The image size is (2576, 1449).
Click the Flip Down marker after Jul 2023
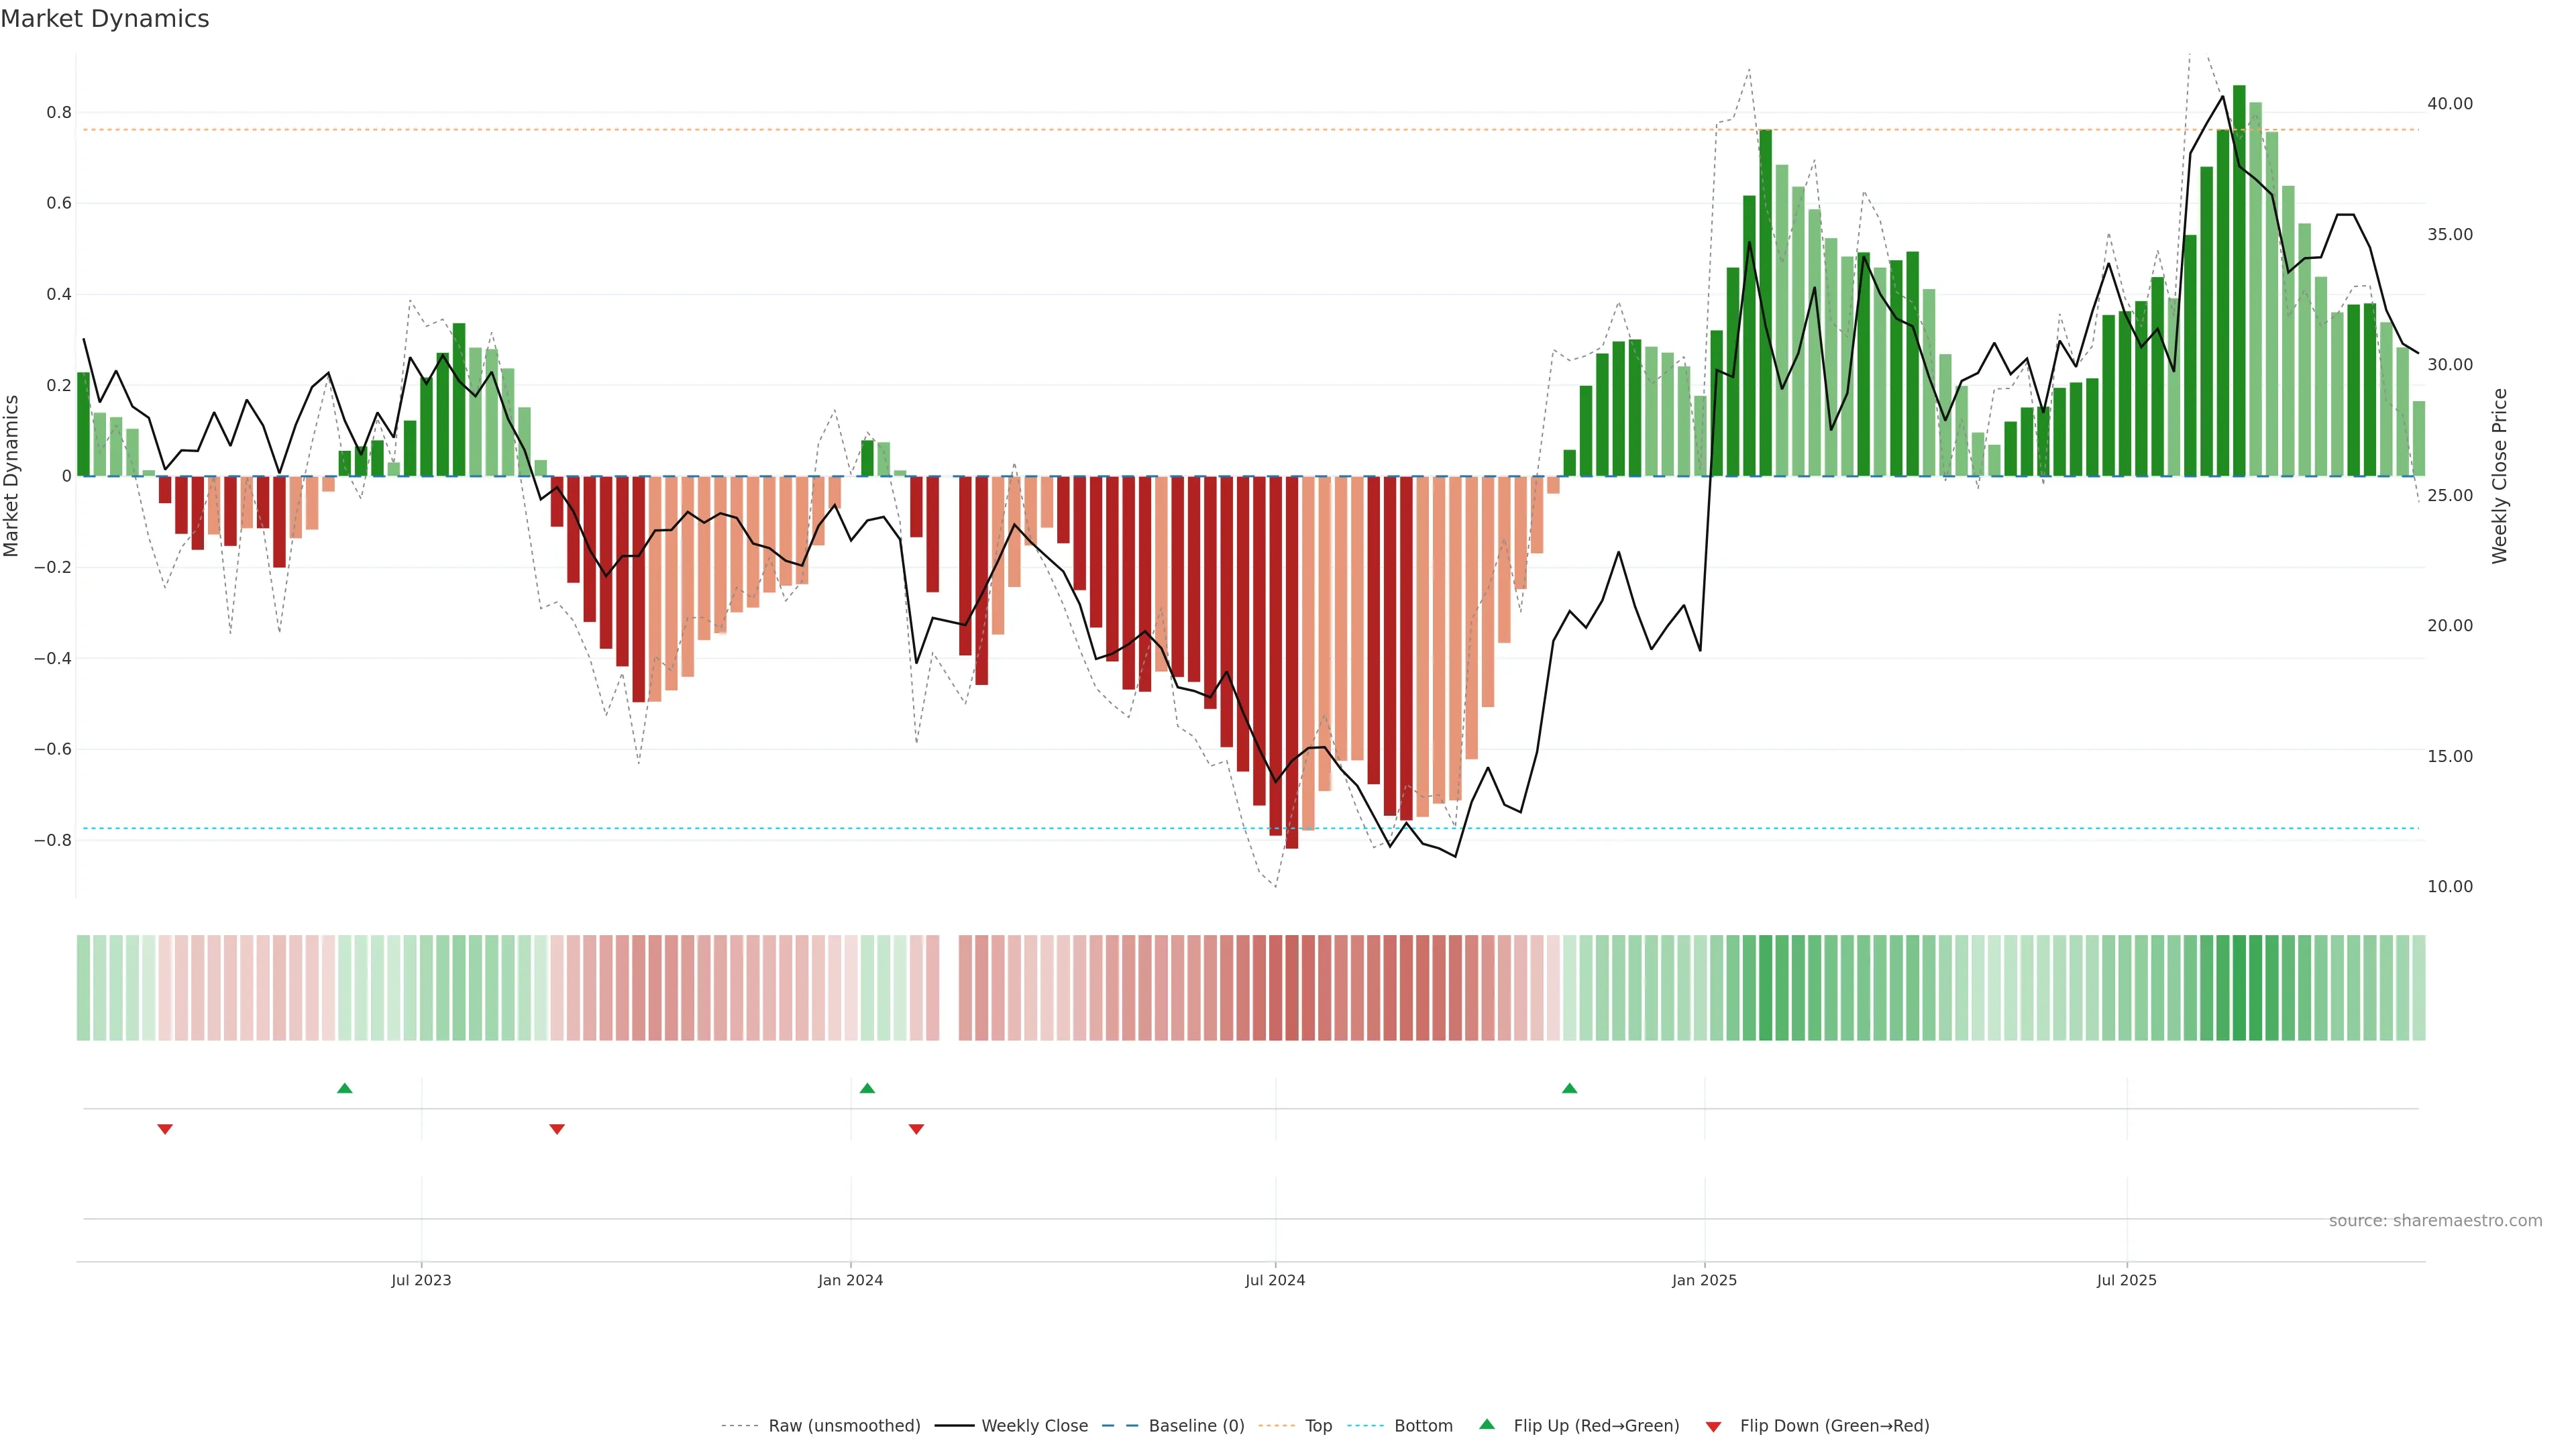(x=557, y=1129)
